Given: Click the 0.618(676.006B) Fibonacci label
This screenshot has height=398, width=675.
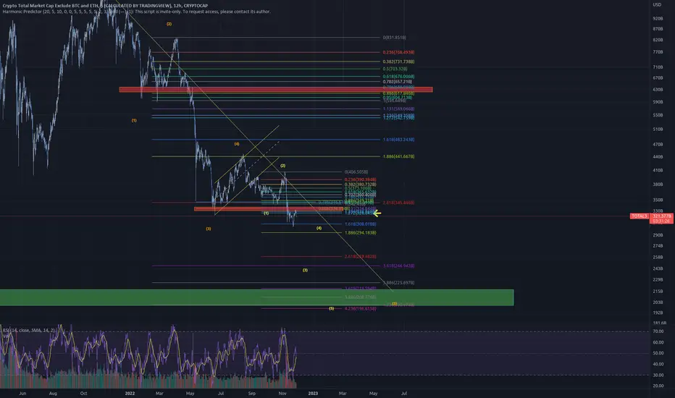Looking at the screenshot, I should coord(398,77).
